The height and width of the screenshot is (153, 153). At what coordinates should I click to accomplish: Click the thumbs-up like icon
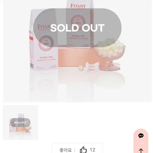83,150
